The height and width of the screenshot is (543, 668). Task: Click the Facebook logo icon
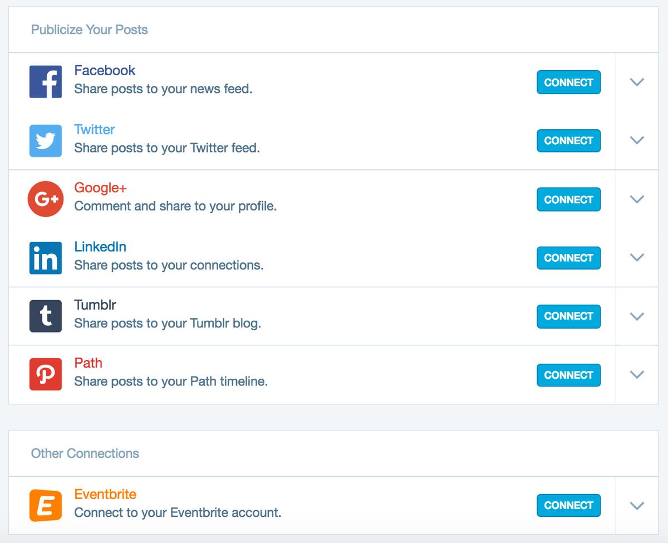pos(46,81)
